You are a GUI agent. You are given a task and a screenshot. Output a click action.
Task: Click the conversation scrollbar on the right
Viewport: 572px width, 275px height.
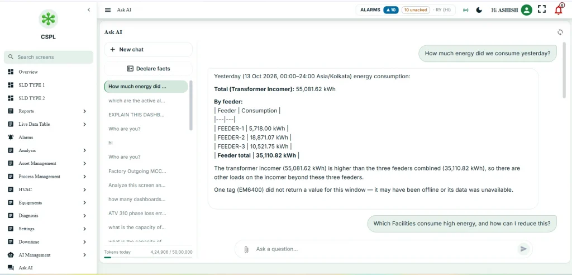pyautogui.click(x=565, y=70)
